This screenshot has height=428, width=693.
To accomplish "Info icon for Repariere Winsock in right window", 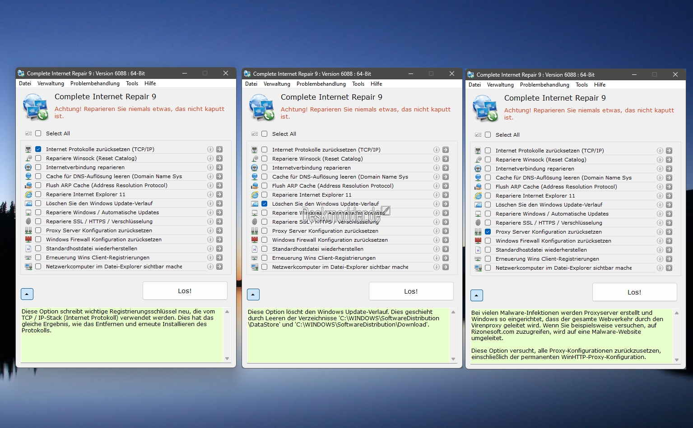I will click(660, 160).
